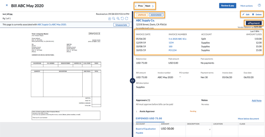The width and height of the screenshot is (265, 137).
Task: Click the panel splitter arrows handle
Action: pos(132,81)
